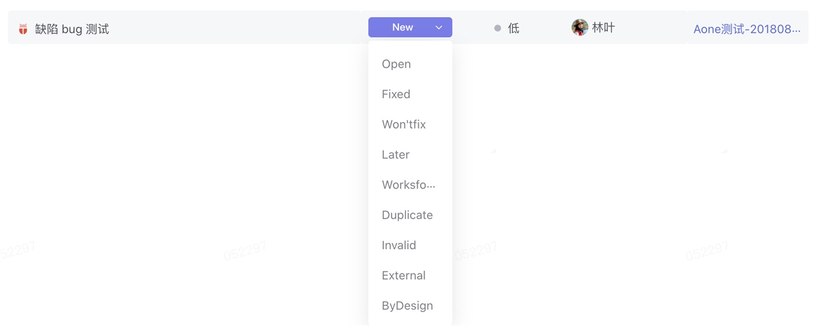The height and width of the screenshot is (326, 819).
Task: Open the 缺陷 bug 测试 defect title
Action: click(x=72, y=29)
